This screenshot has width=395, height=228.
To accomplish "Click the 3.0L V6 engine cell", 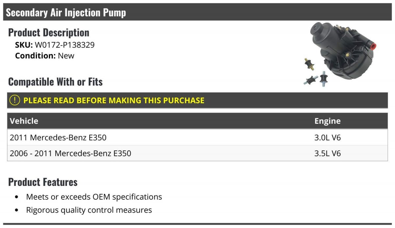I will (327, 138).
